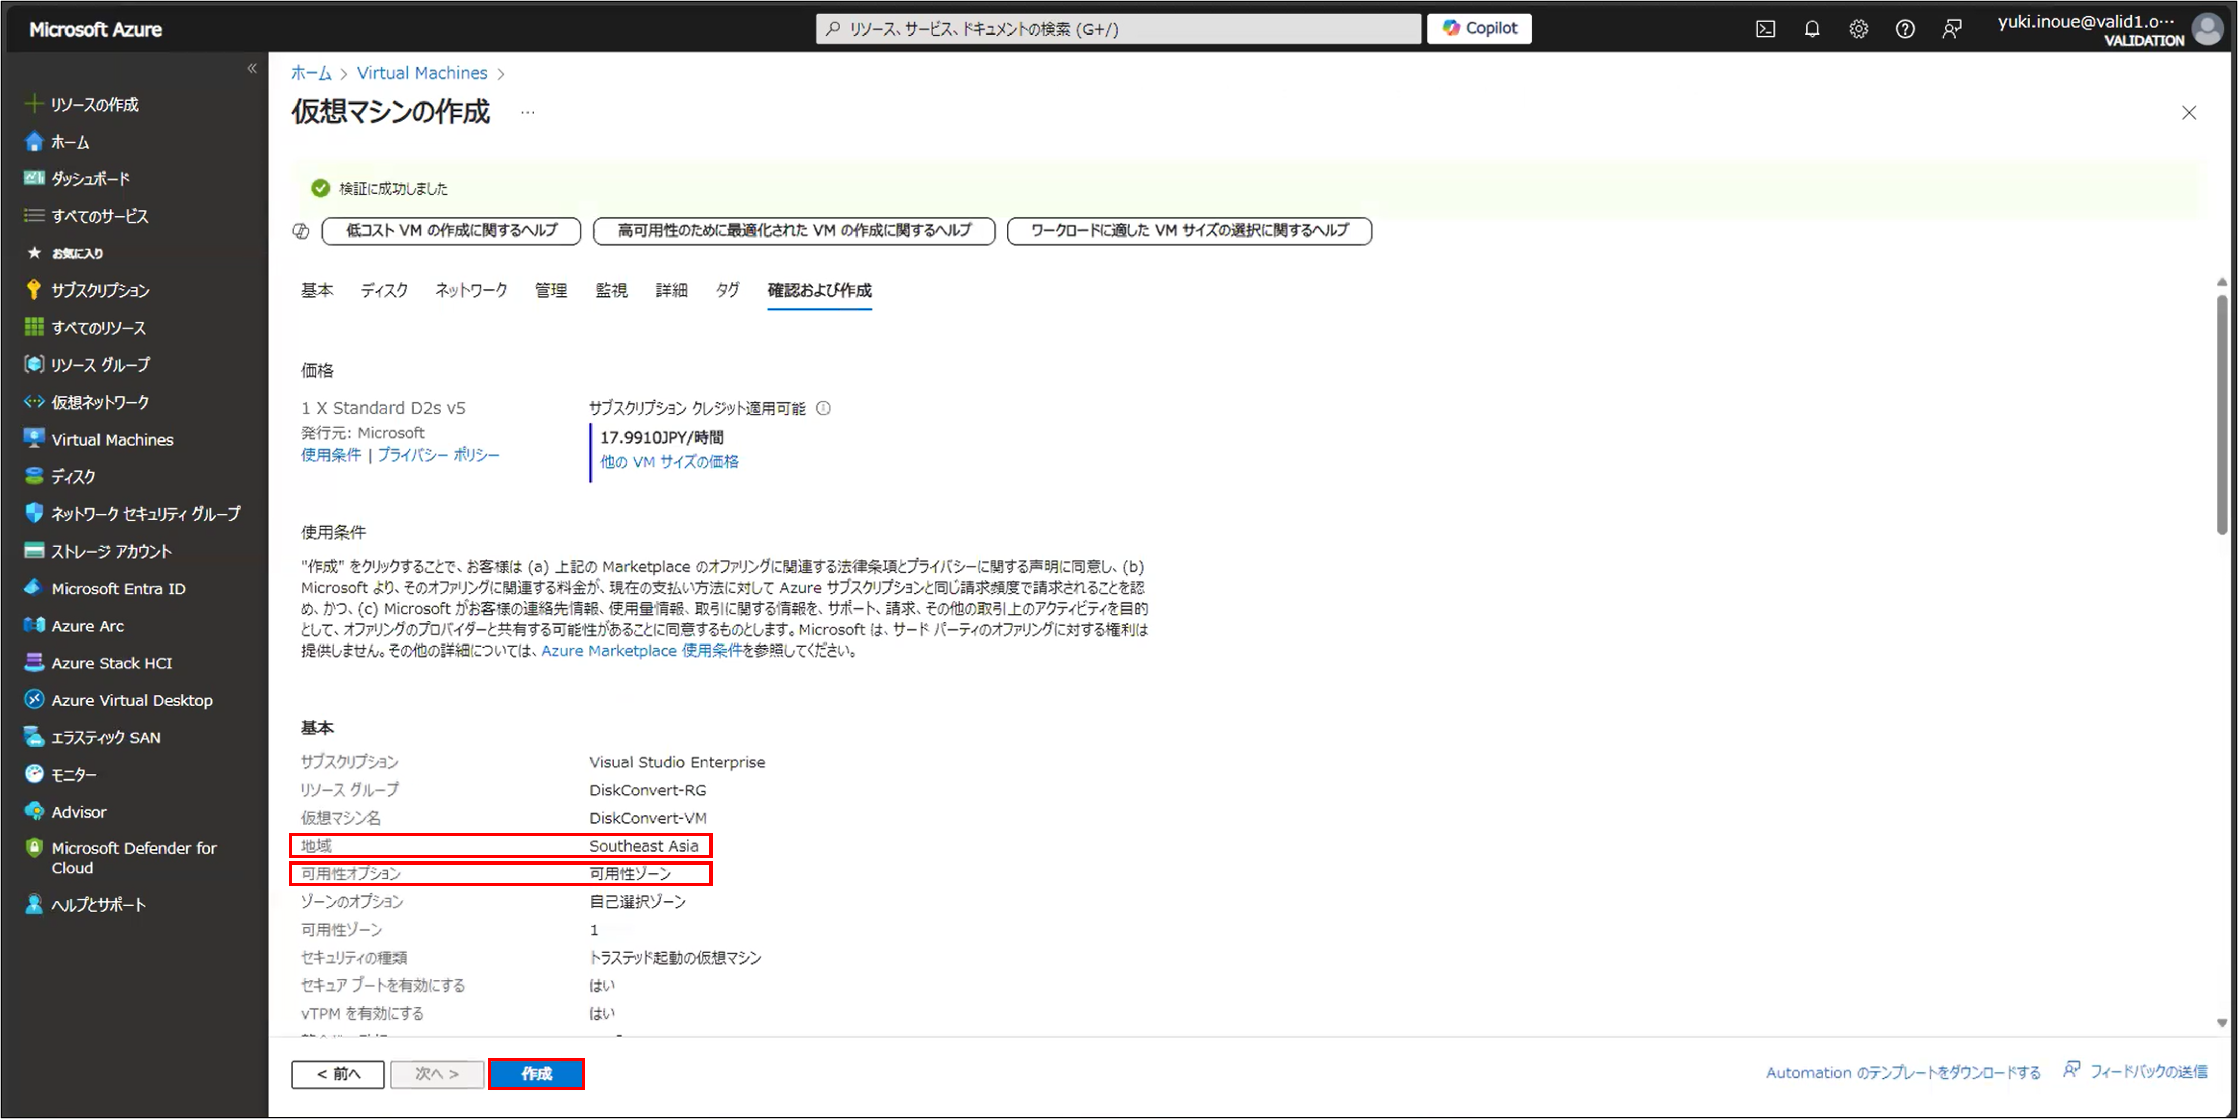The height and width of the screenshot is (1119, 2238).
Task: Click the 低コスト VM help button
Action: [x=451, y=231]
